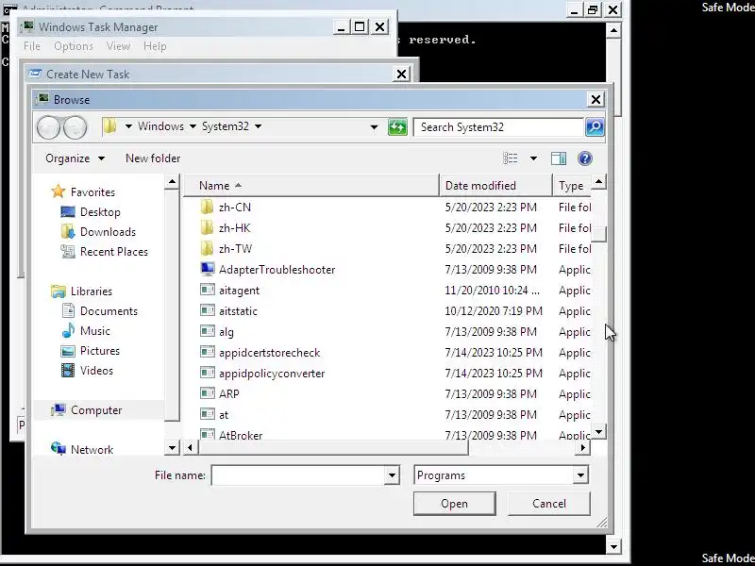Select the appidpolicyconverter file icon
This screenshot has width=755, height=566.
pos(208,373)
